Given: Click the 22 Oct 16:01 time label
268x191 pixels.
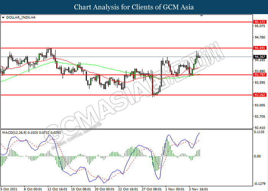Looking at the screenshot, I should click(x=128, y=189).
